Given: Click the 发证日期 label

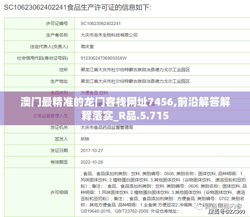Looking at the screenshot, I should click(x=59, y=150).
